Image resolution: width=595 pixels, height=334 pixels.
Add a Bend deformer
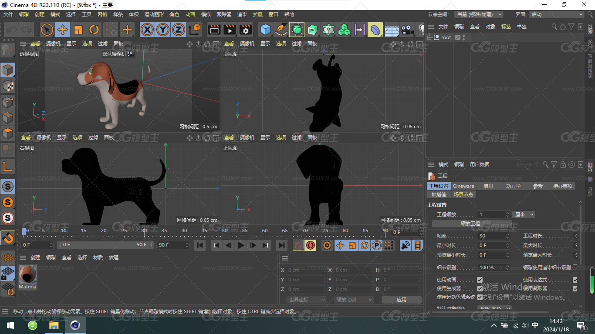[x=375, y=30]
